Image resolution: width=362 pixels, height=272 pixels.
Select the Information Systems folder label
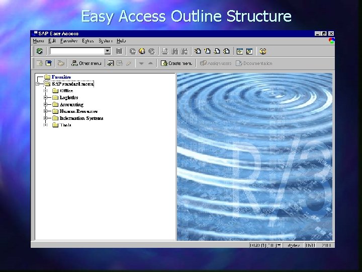(81, 118)
